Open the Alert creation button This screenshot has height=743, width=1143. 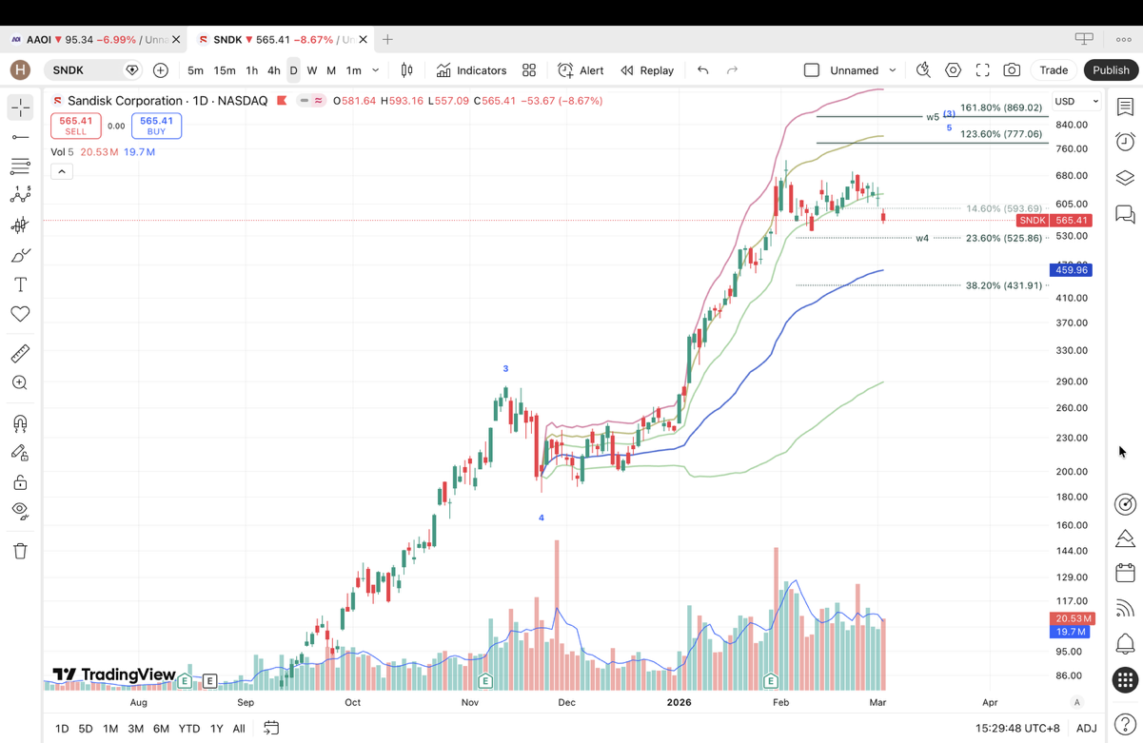click(x=581, y=70)
